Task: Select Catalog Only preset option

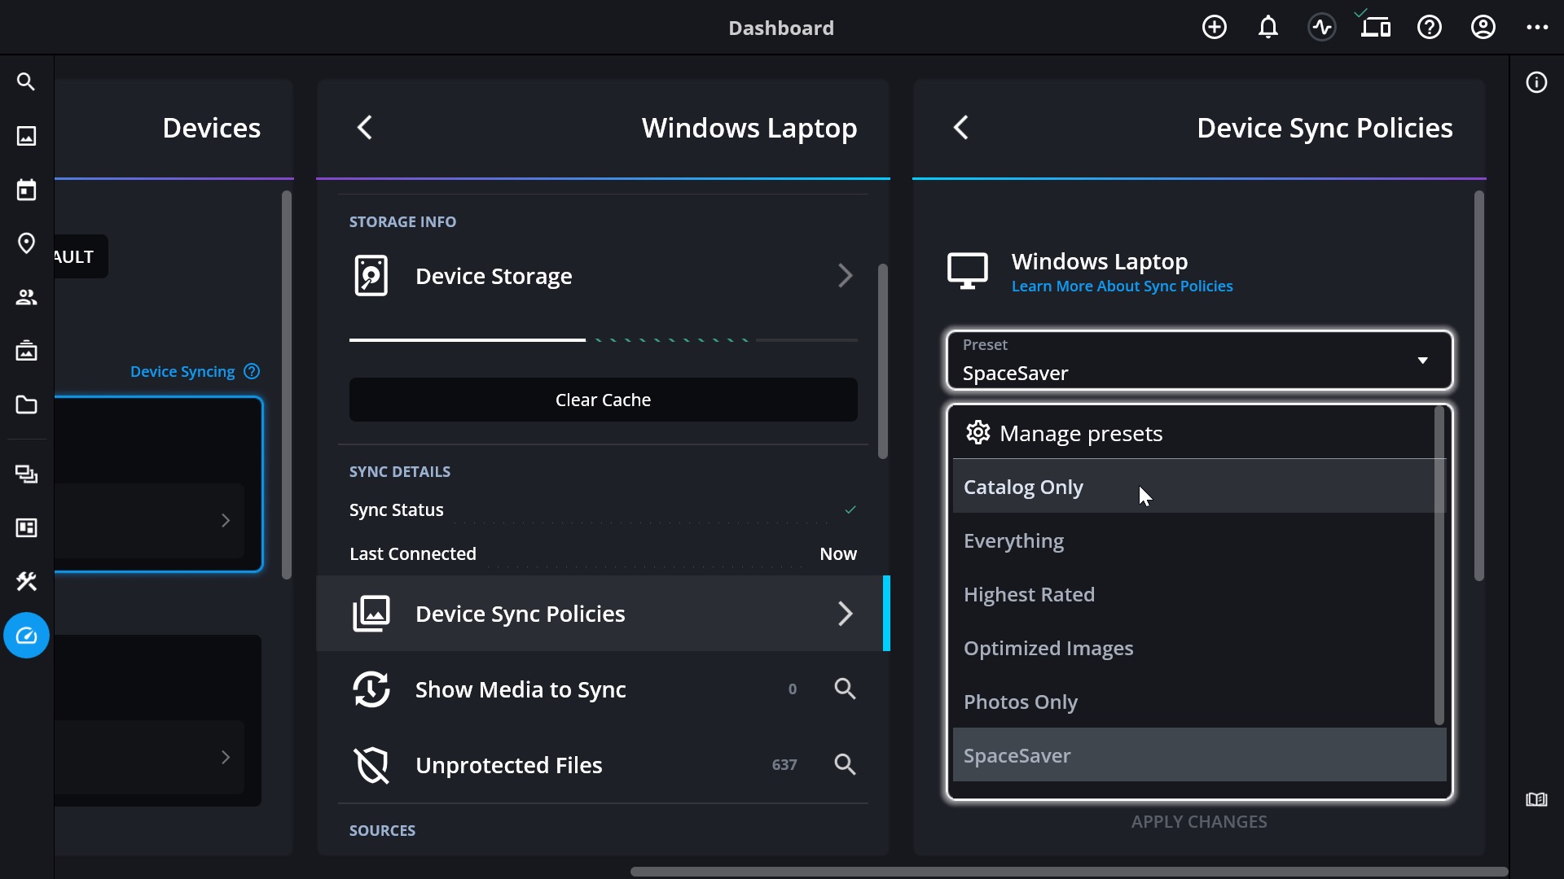Action: tap(1023, 487)
